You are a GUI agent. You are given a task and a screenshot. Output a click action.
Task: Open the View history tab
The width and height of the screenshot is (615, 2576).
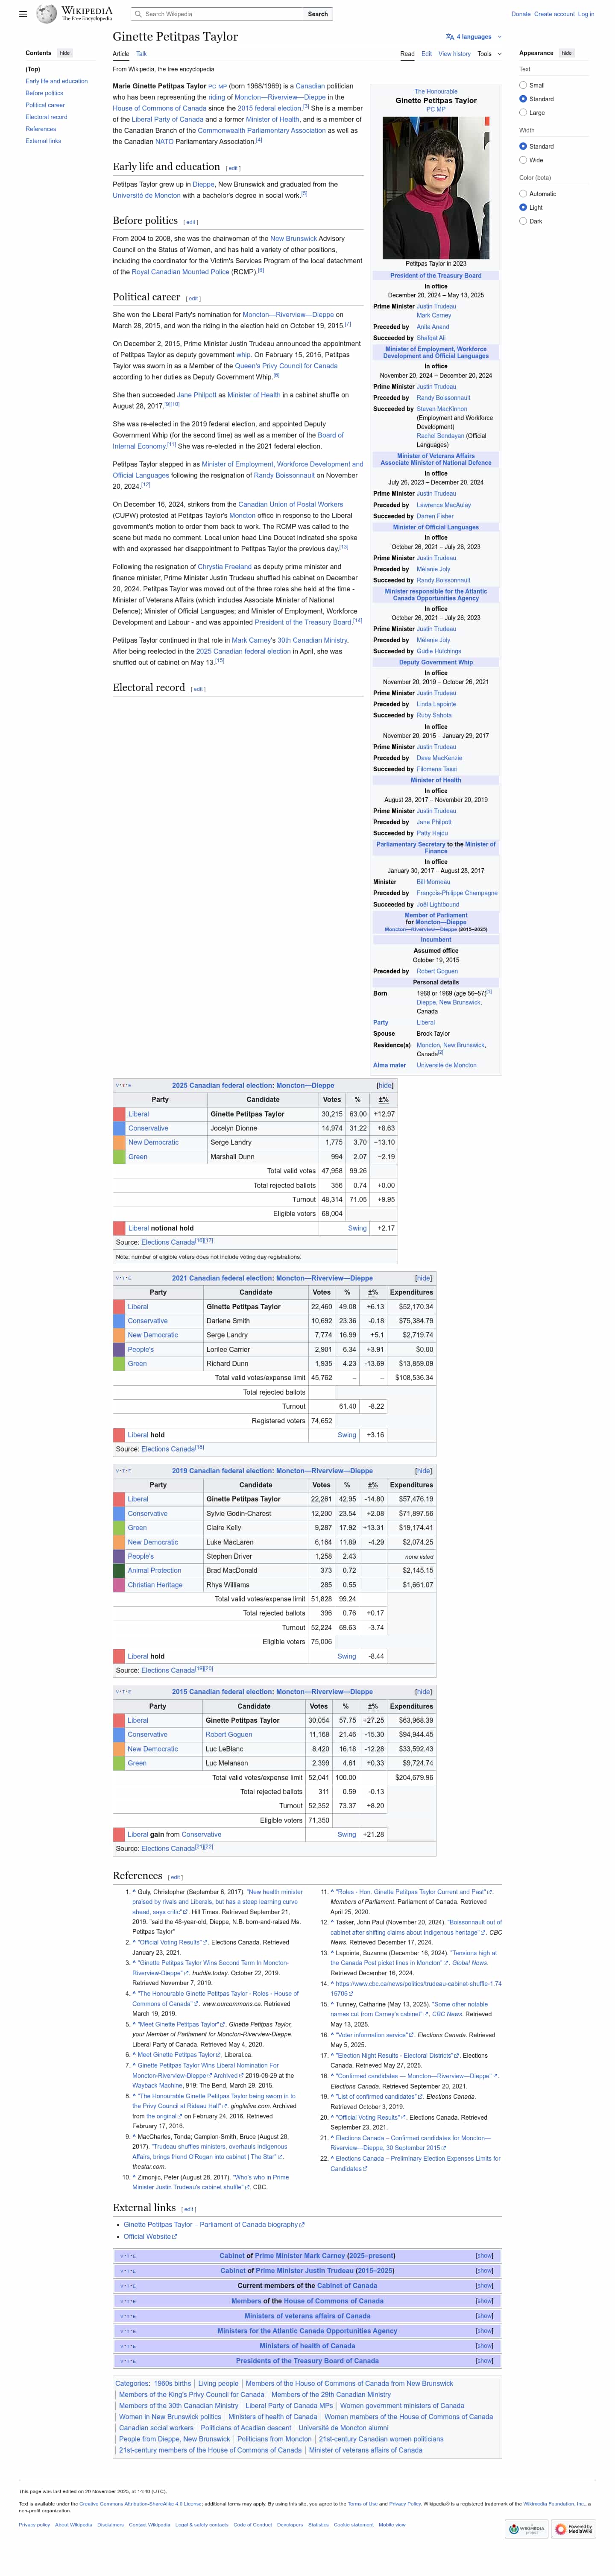pos(455,54)
